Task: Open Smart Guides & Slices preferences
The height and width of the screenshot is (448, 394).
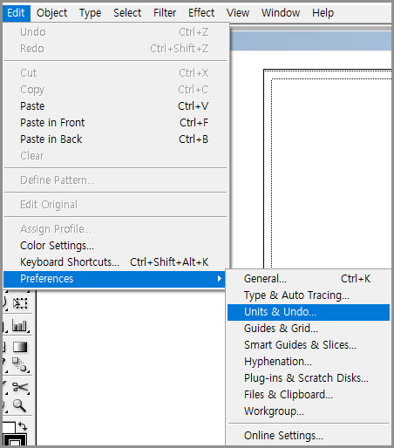Action: coord(309,345)
